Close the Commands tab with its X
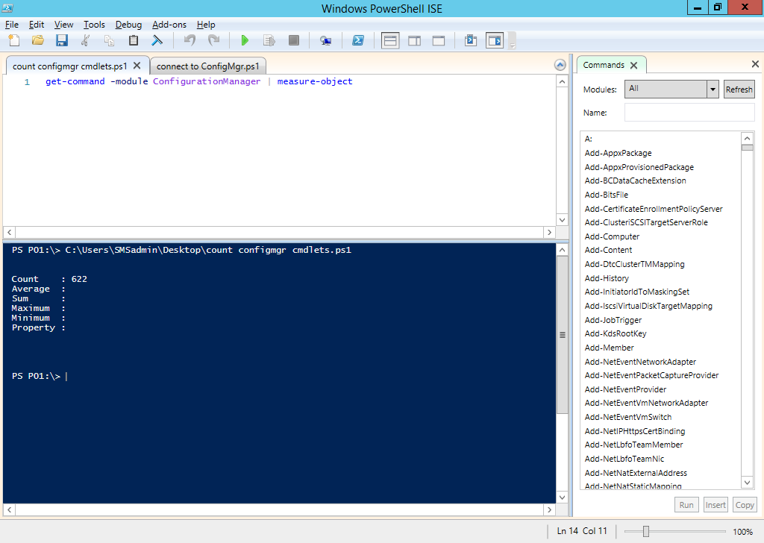The image size is (764, 543). click(x=634, y=65)
